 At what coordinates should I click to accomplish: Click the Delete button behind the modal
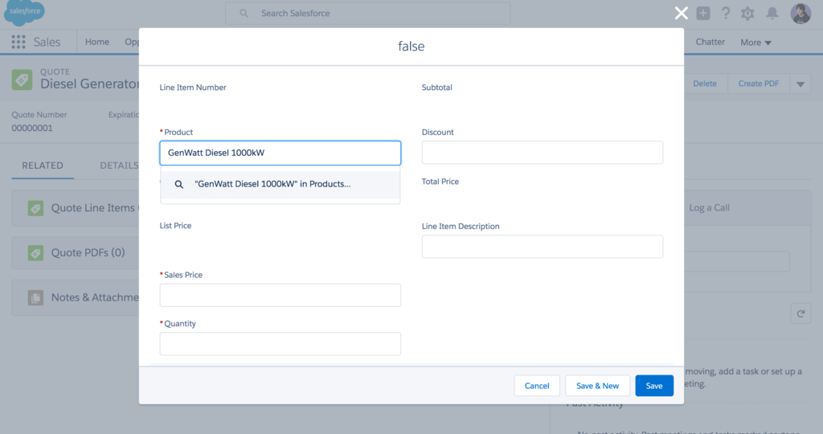pyautogui.click(x=704, y=84)
